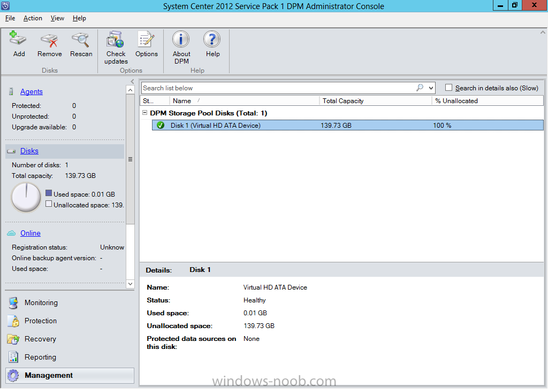The image size is (548, 389).
Task: Click the Registration status label
Action: (x=40, y=247)
